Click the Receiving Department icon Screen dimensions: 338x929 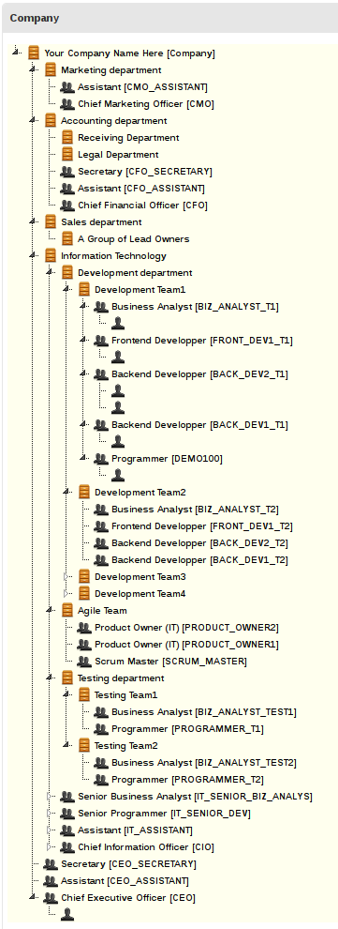pyautogui.click(x=67, y=137)
